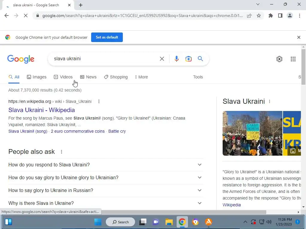The image size is (306, 229).
Task: Click the magnifier search button
Action: point(201,59)
